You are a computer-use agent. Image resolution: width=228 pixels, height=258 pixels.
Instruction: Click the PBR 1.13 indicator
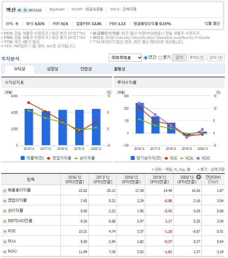point(118,24)
